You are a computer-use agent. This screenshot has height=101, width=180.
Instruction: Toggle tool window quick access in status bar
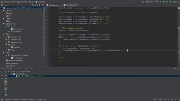point(2,100)
